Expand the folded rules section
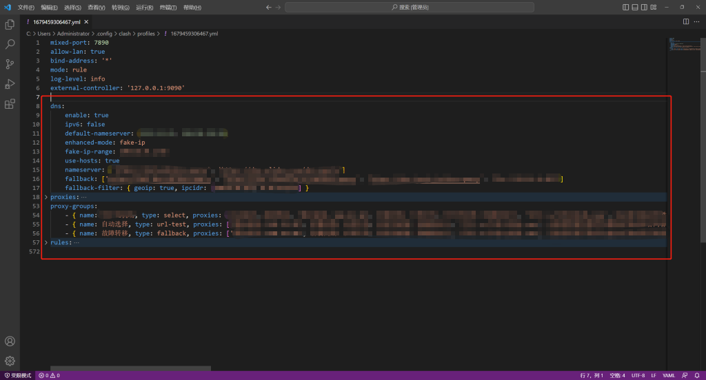 46,242
